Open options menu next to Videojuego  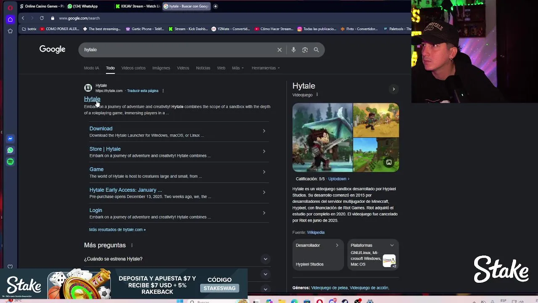point(317,95)
